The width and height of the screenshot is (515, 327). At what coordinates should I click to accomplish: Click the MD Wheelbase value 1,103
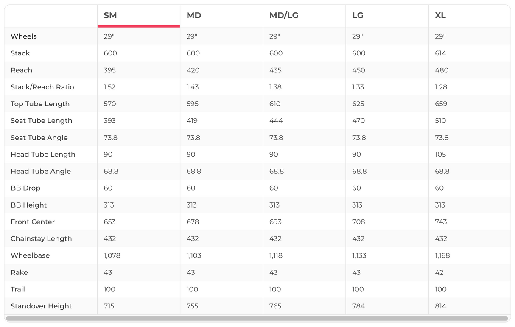(194, 255)
